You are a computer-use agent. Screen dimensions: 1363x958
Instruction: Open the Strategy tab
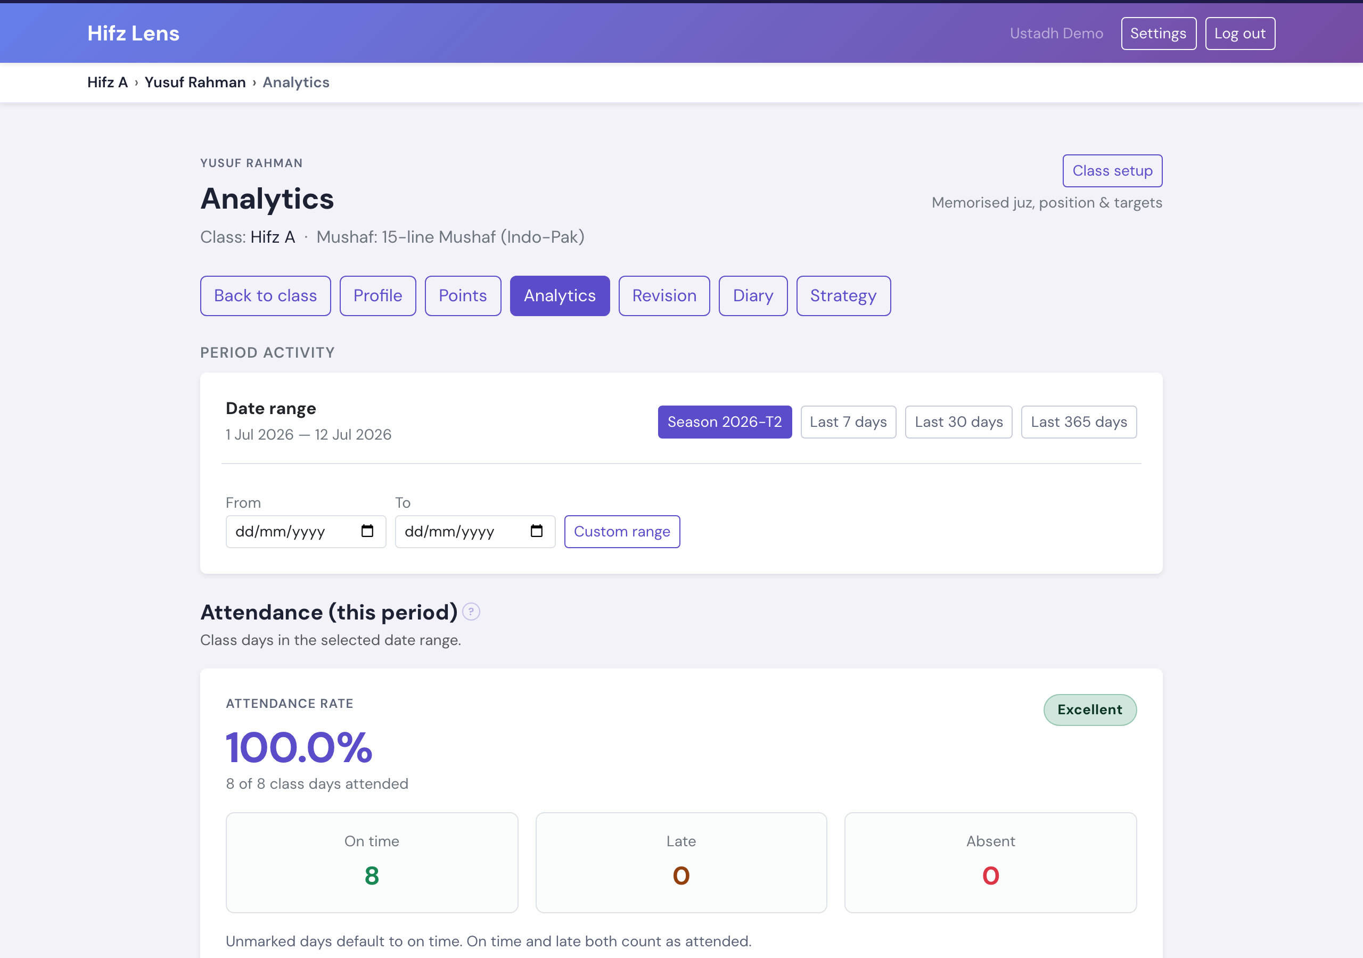(843, 295)
